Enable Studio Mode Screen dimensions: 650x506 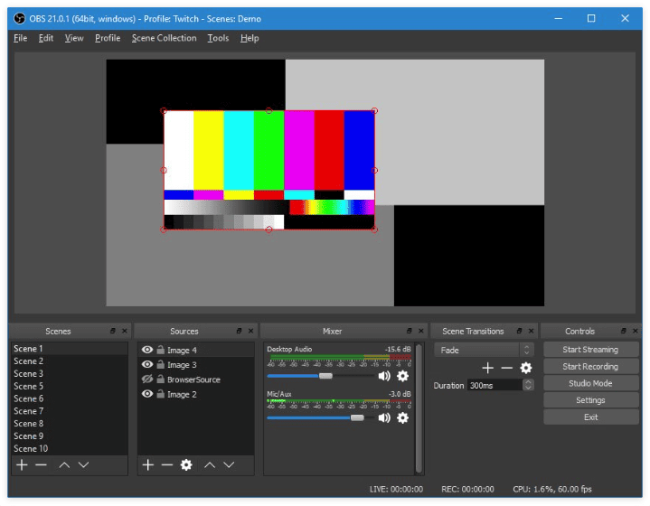click(x=590, y=383)
